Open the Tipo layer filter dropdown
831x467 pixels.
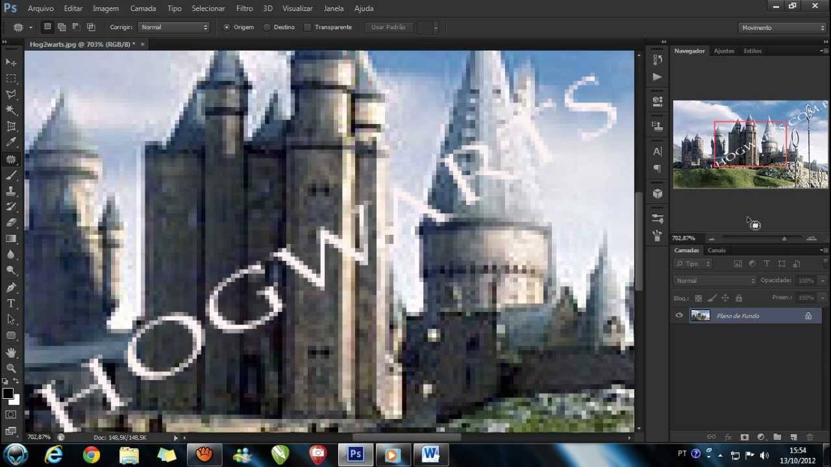(x=693, y=264)
